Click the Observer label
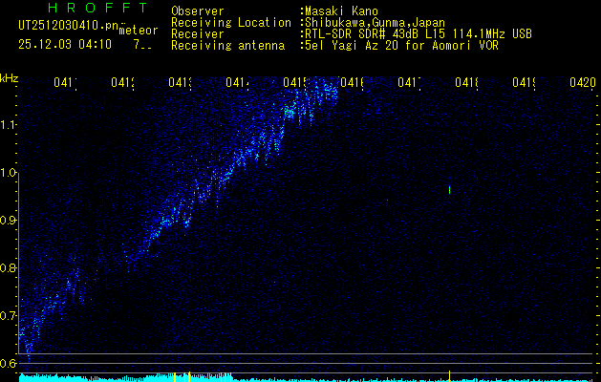601x382 pixels. coord(198,11)
